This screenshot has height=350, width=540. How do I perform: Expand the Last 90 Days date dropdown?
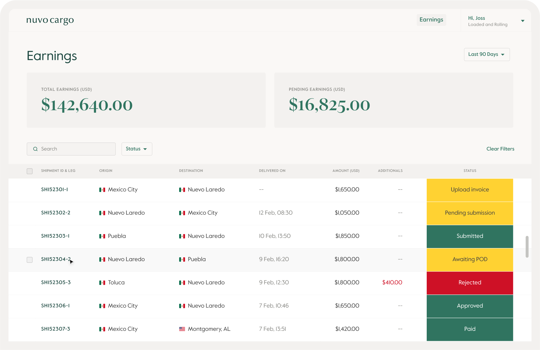click(x=487, y=54)
